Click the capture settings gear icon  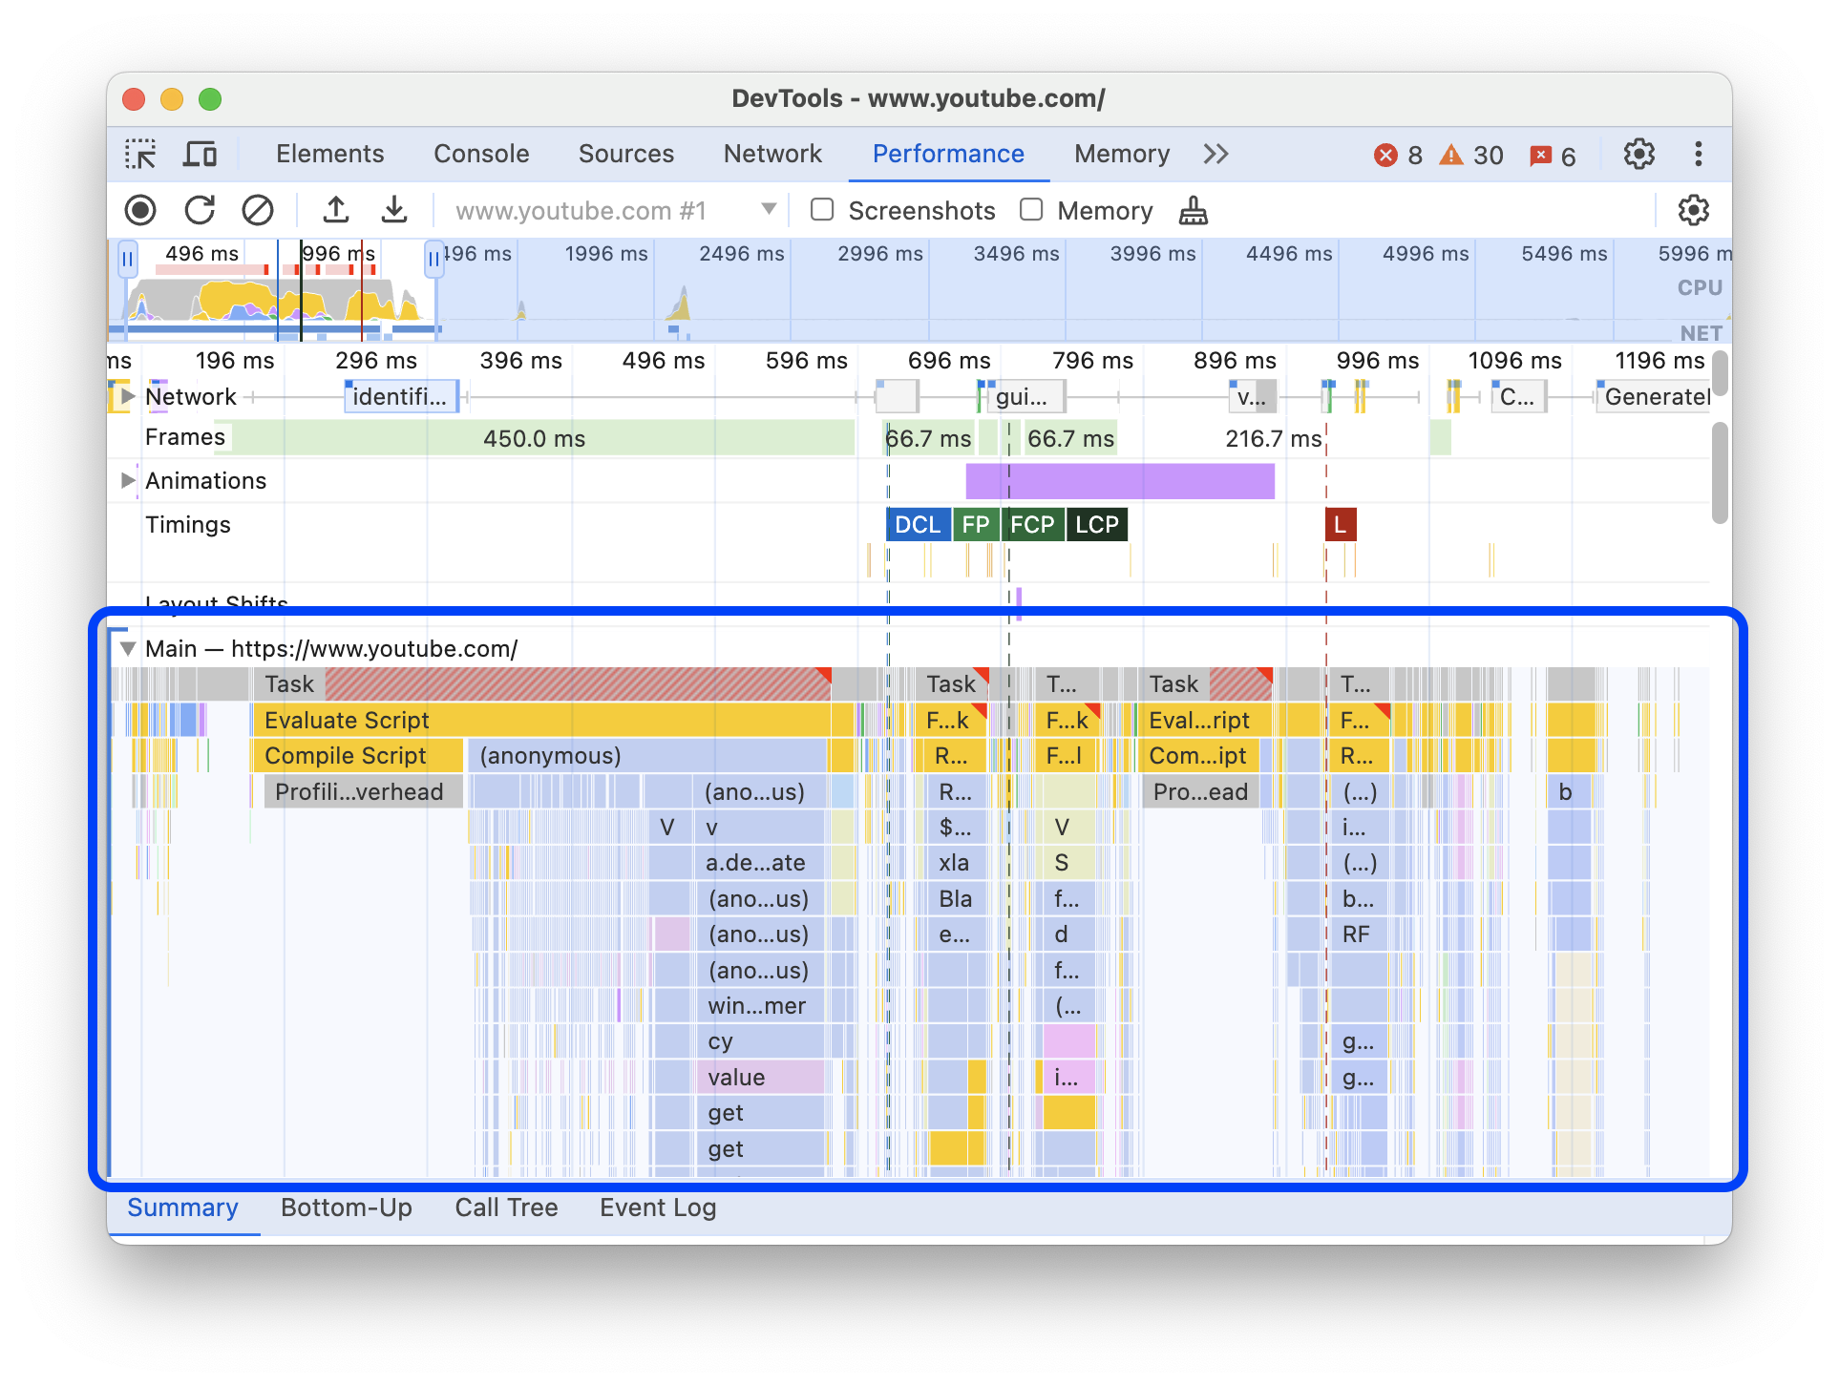coord(1703,210)
